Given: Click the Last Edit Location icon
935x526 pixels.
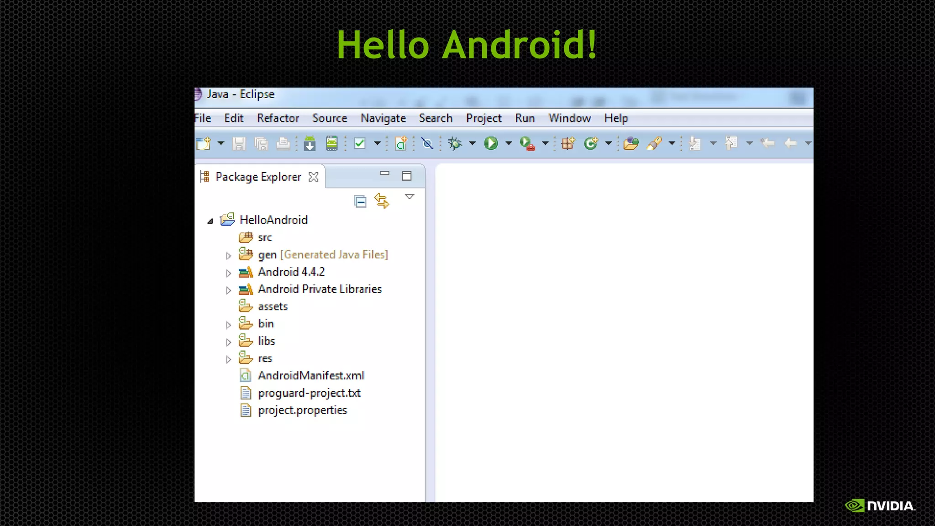Looking at the screenshot, I should coord(768,143).
